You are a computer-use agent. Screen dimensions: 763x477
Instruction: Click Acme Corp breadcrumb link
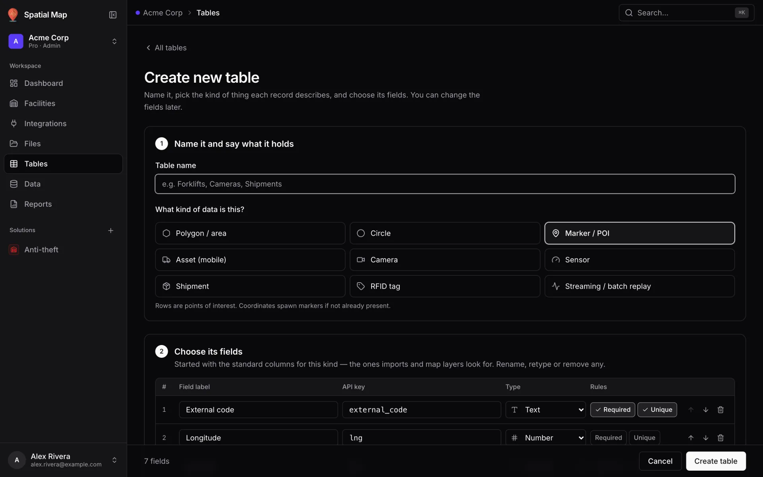click(x=163, y=13)
